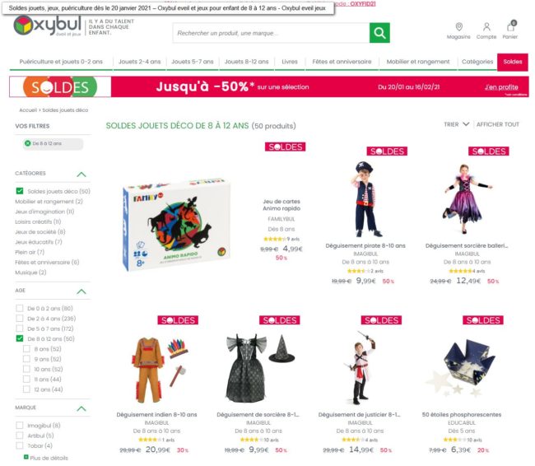Select the Soldes tab in navigation
The width and height of the screenshot is (535, 466).
(513, 62)
